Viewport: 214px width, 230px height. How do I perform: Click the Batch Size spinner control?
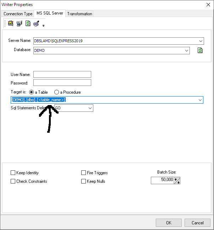pos(177,180)
